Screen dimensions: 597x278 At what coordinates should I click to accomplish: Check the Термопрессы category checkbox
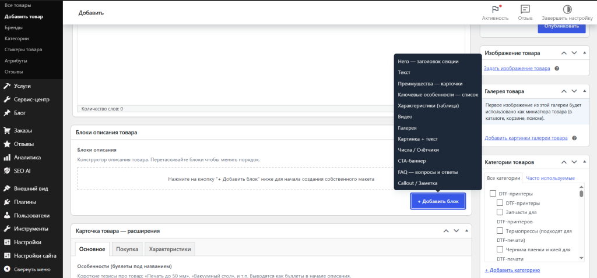(x=500, y=230)
